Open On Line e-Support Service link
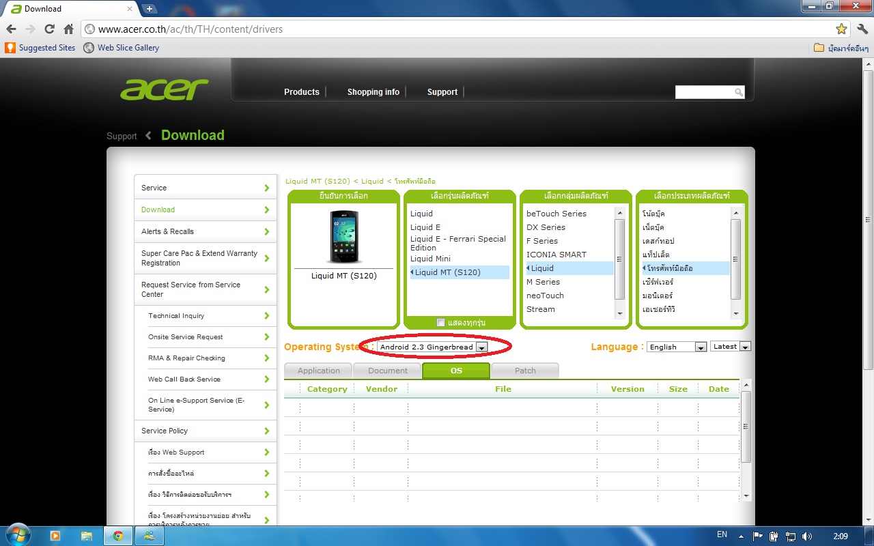 tap(196, 405)
